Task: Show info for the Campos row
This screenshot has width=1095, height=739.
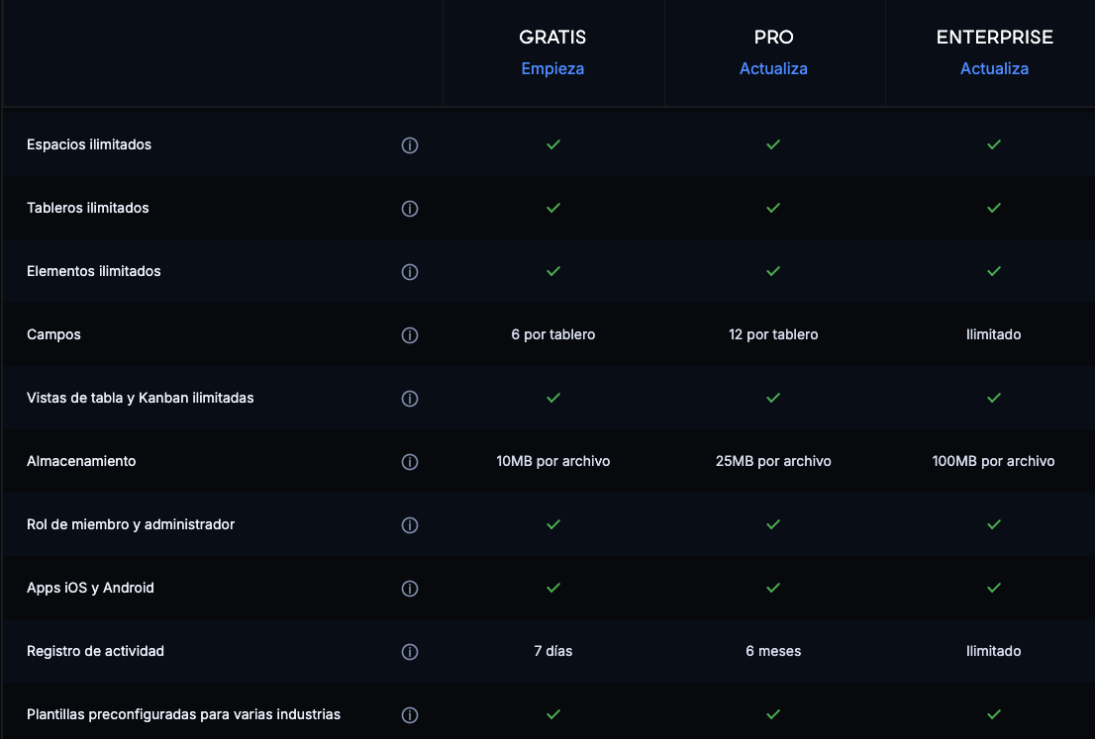Action: [410, 335]
